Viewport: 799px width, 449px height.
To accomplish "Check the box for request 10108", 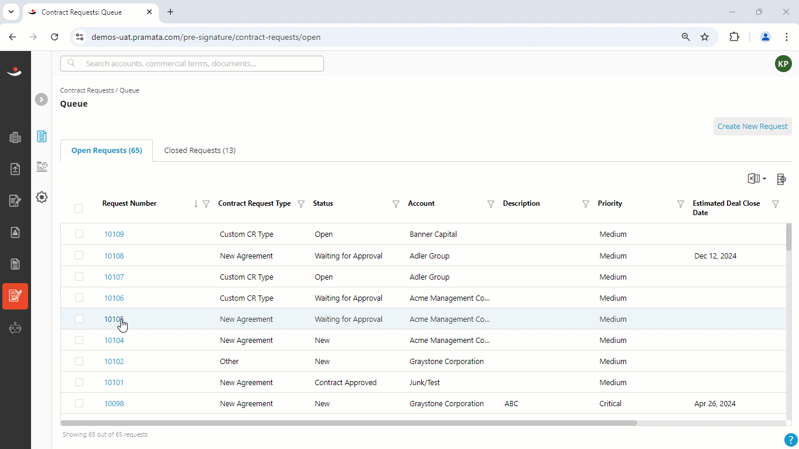I will (x=79, y=255).
